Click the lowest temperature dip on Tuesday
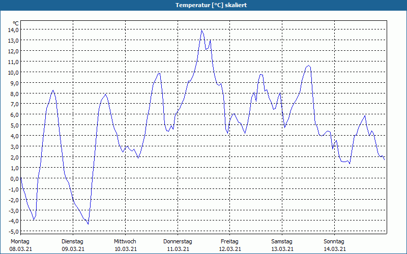Image resolution: width=407 pixels, height=254 pixels. coord(88,224)
